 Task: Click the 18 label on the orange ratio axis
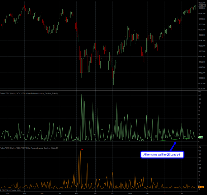pyautogui.click(x=200, y=158)
